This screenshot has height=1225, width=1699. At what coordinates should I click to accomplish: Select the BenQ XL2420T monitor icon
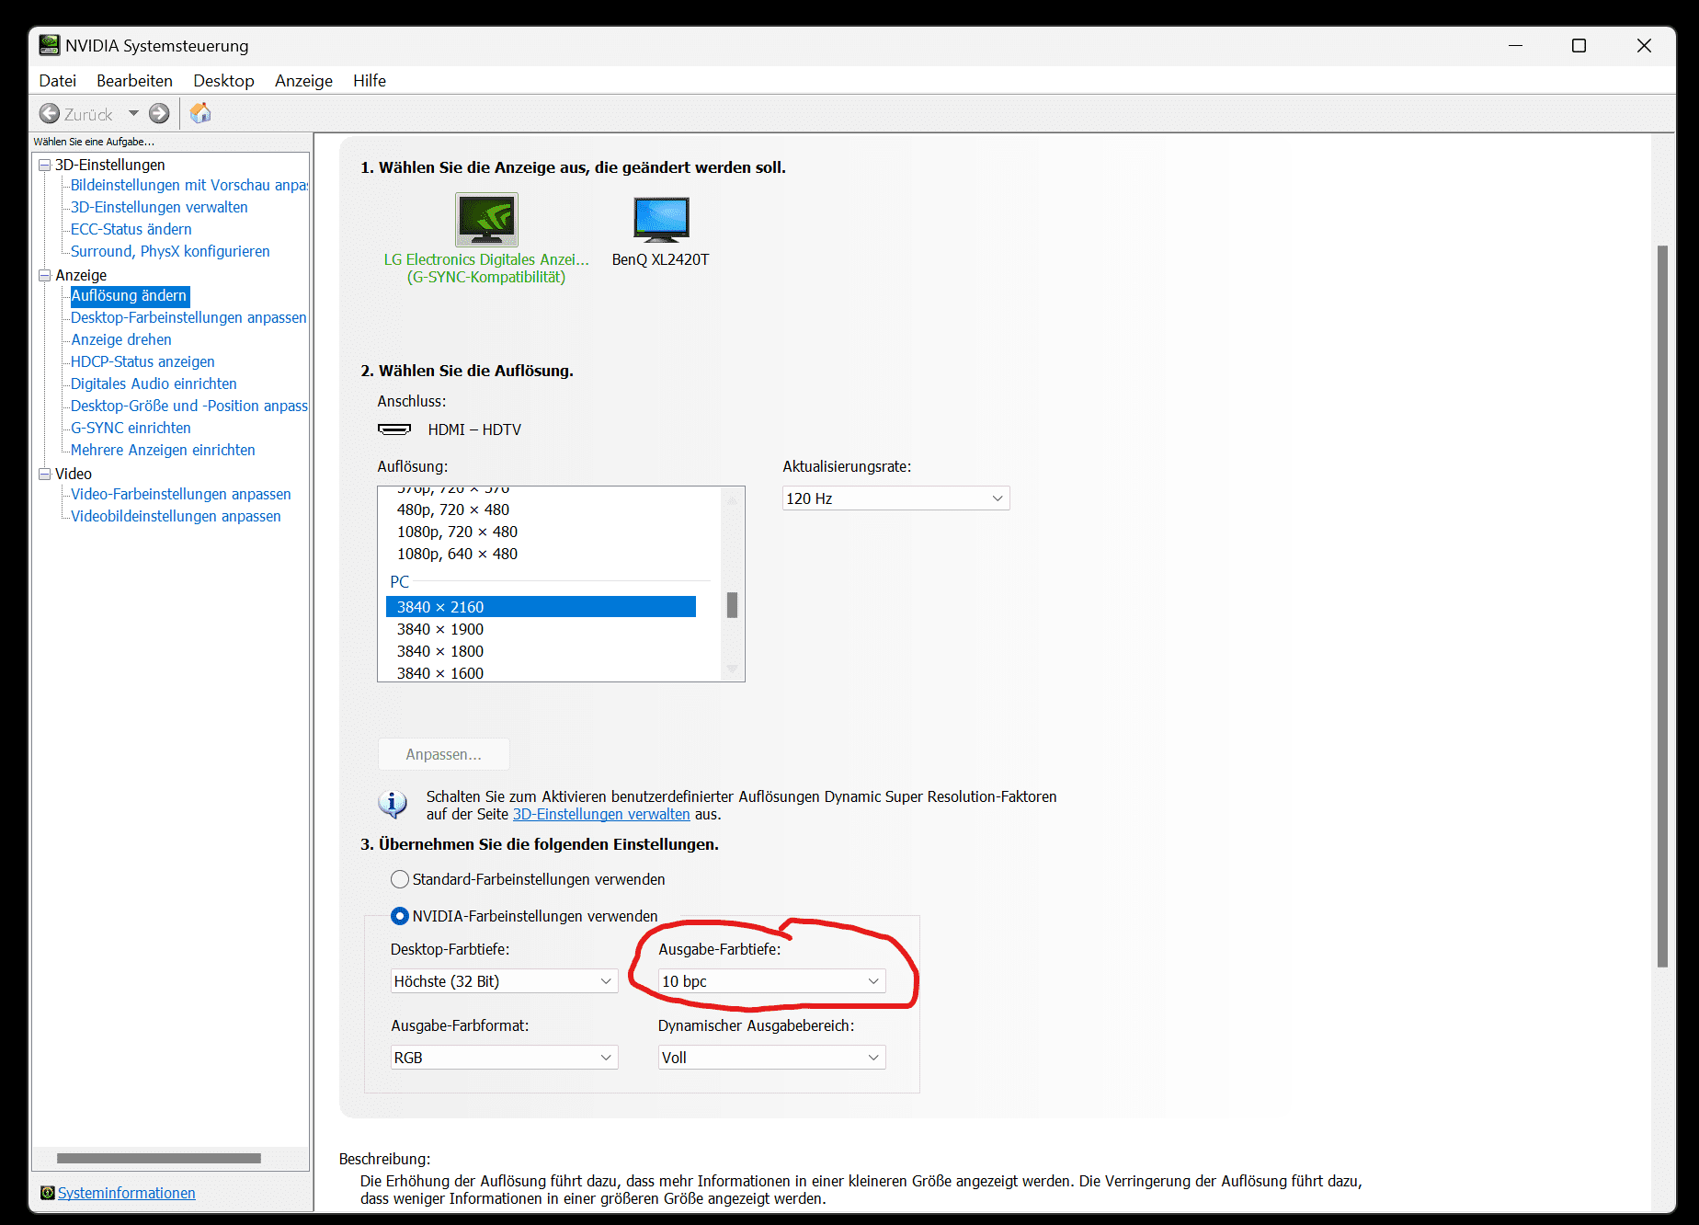661,220
